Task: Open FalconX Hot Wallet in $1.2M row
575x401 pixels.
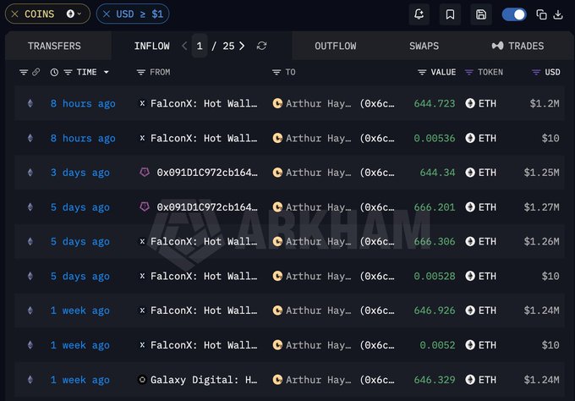Action: pos(204,103)
